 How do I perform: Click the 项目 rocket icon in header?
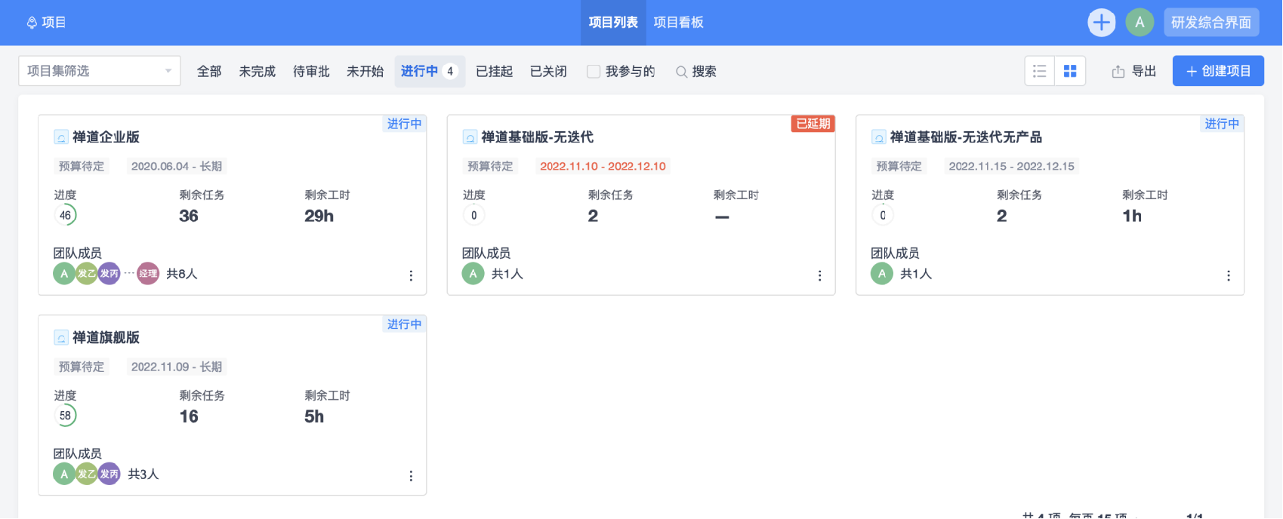(32, 23)
